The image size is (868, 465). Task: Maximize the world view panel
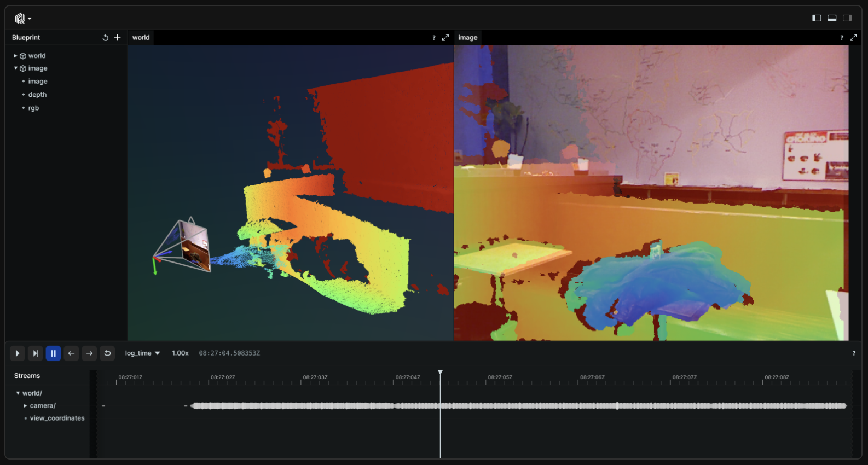tap(445, 38)
